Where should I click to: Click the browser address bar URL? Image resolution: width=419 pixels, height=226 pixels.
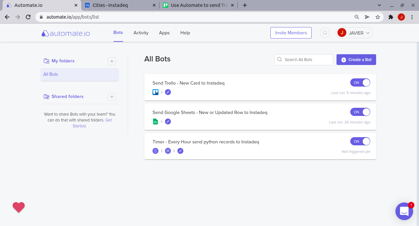pyautogui.click(x=73, y=17)
